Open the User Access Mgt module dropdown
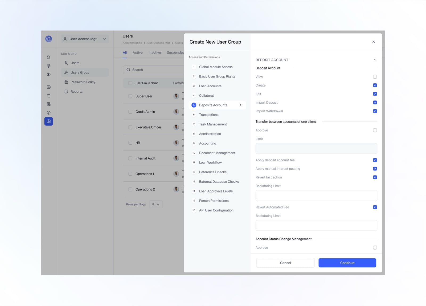Screen dimensions: 426x306 (85, 39)
